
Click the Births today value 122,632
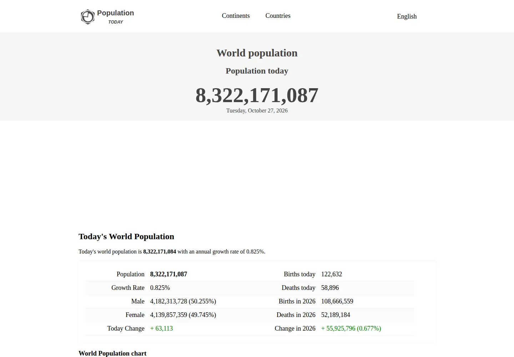click(332, 274)
